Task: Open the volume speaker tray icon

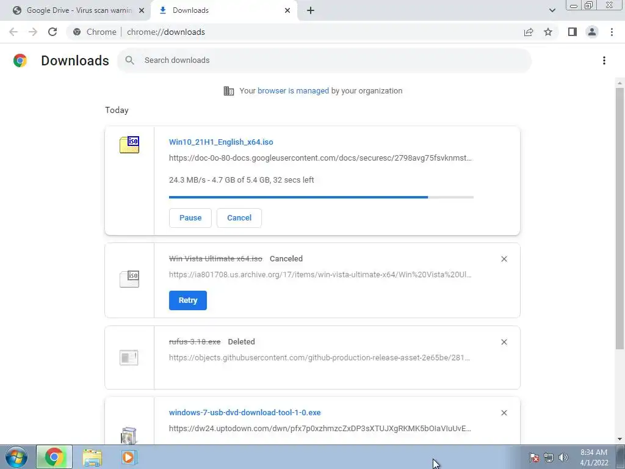Action: coord(563,457)
